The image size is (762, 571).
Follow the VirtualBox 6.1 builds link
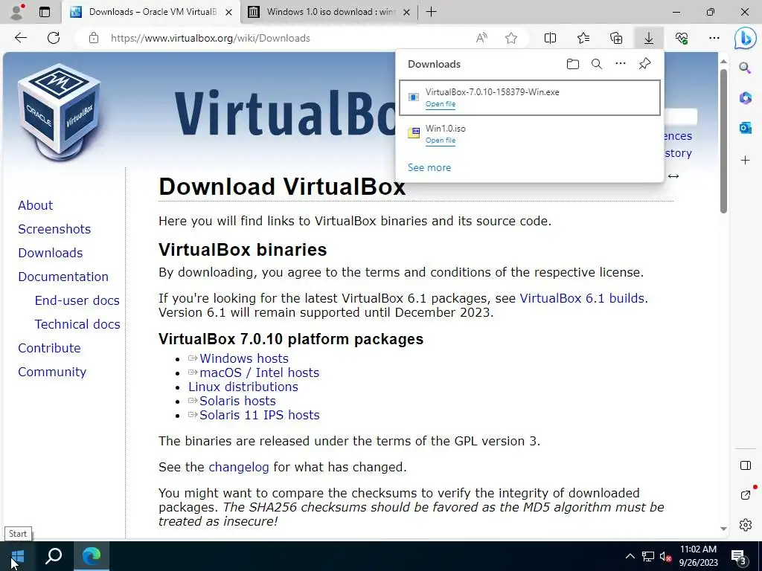pos(582,298)
